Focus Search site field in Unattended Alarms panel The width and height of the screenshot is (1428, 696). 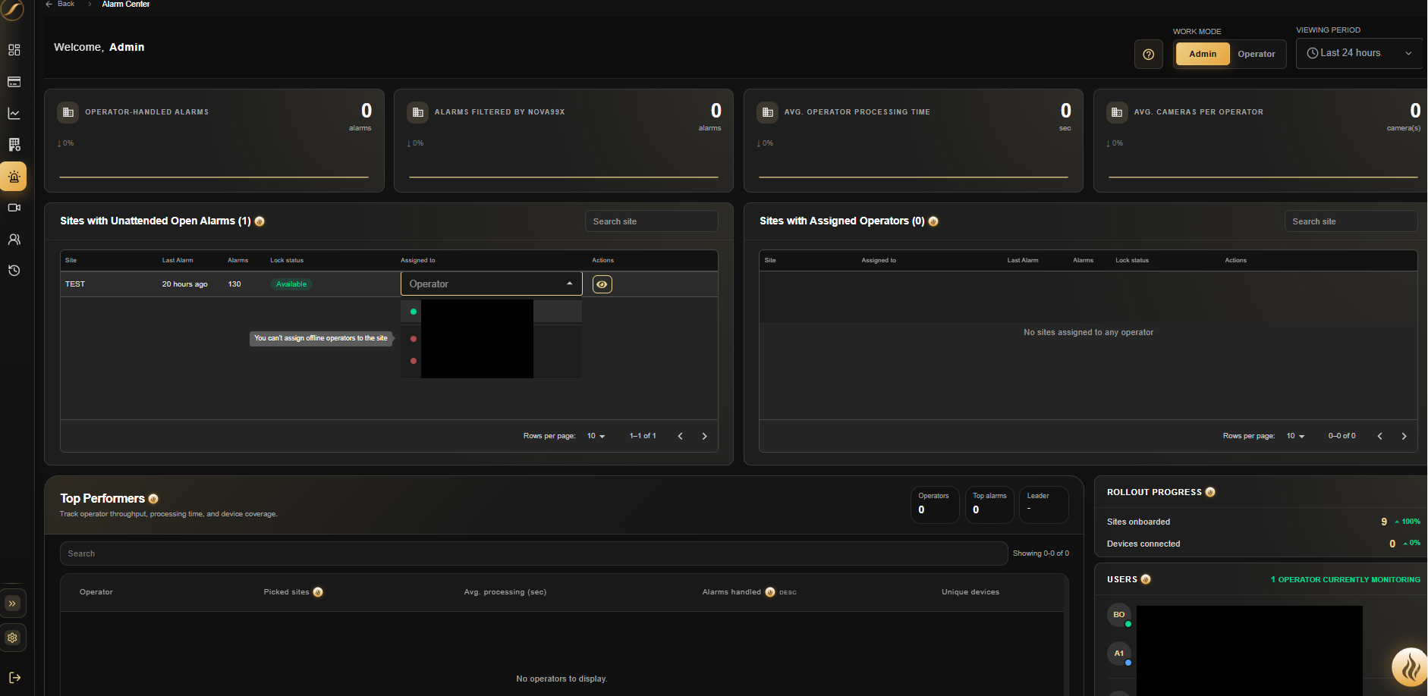pos(651,221)
